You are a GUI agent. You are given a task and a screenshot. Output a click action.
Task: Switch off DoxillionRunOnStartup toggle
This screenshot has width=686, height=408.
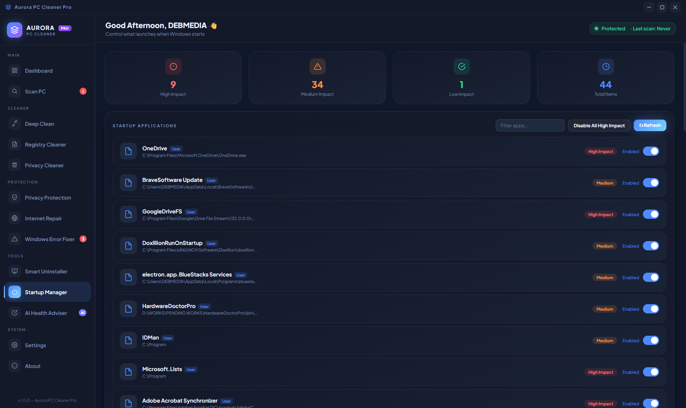(651, 246)
